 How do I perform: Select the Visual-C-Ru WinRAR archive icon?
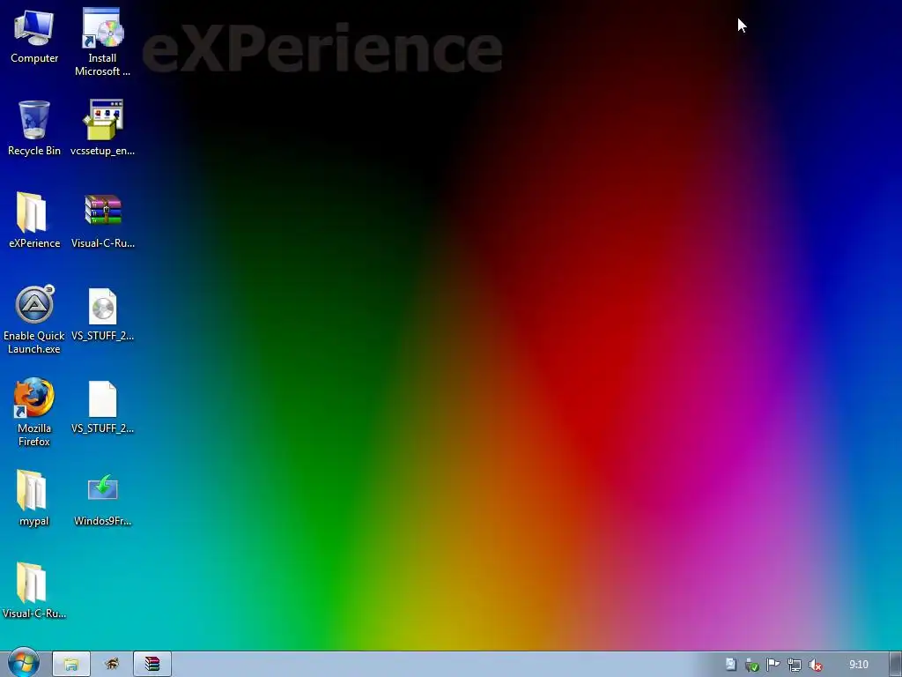[102, 220]
